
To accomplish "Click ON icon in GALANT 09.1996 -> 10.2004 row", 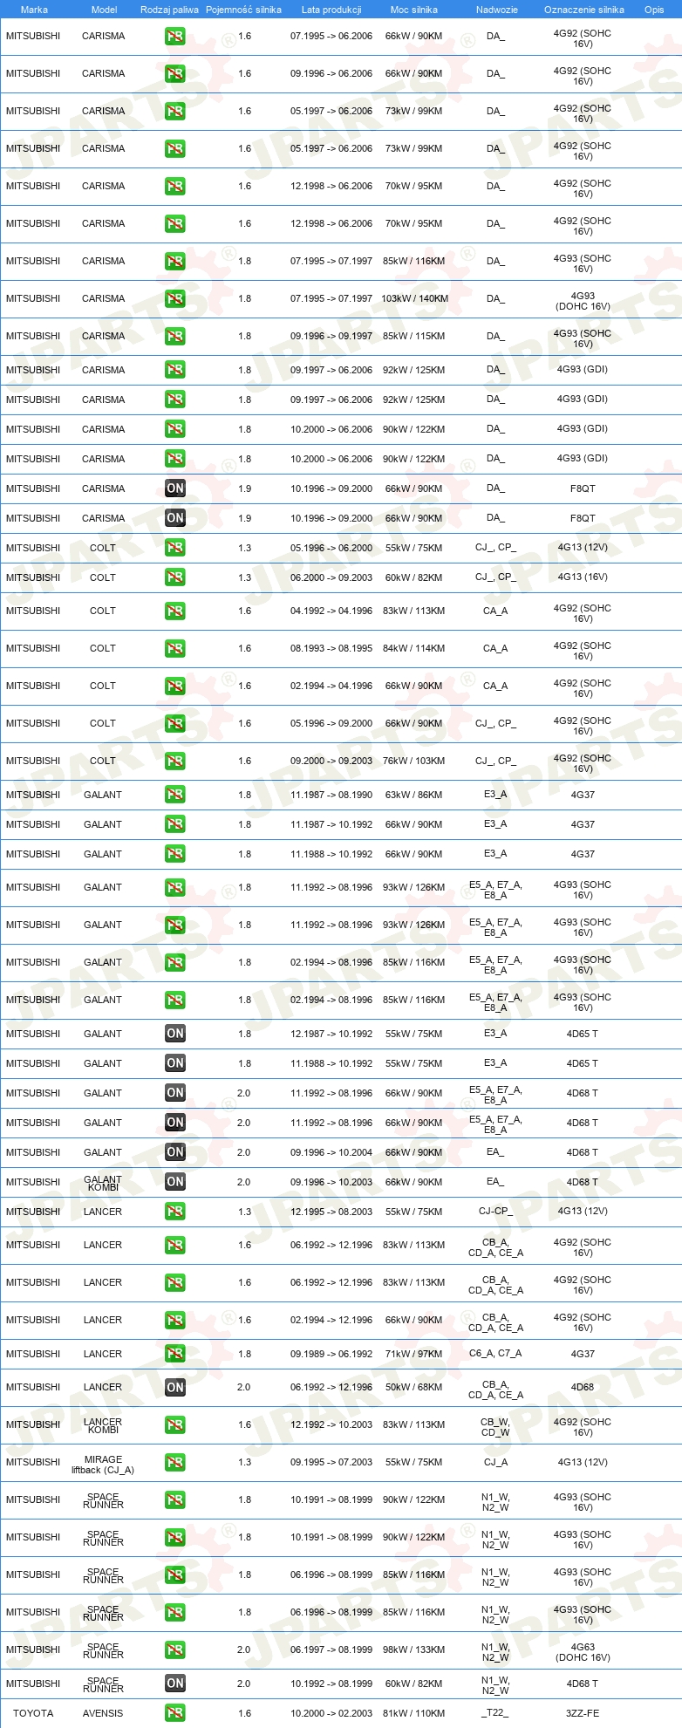I will tap(174, 1152).
